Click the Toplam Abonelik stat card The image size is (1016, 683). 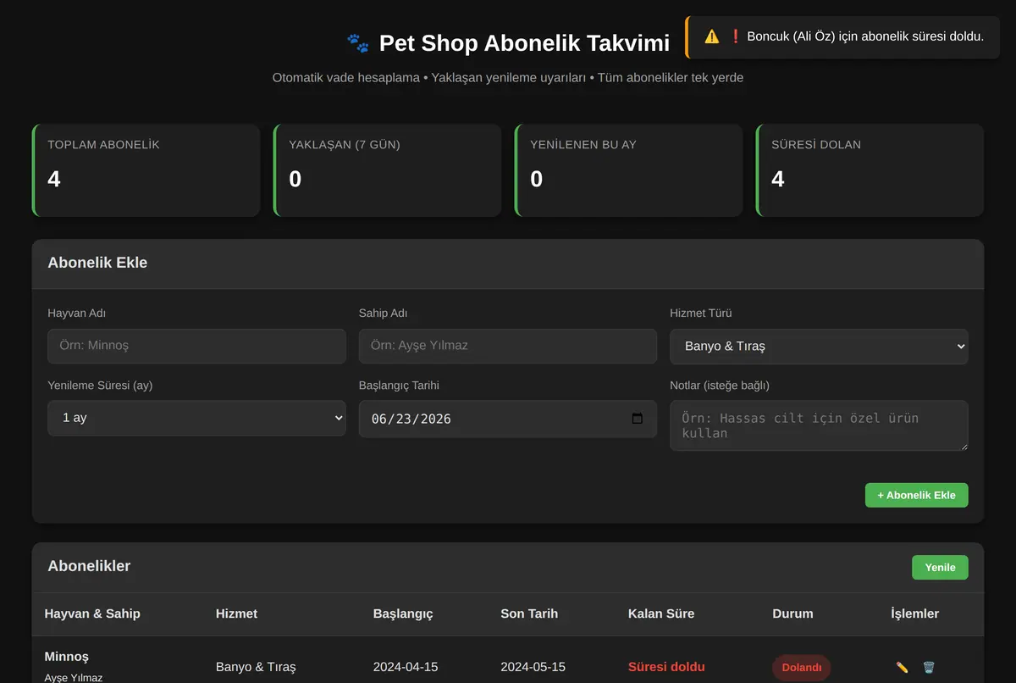146,170
